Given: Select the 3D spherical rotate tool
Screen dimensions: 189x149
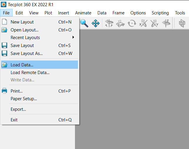Looking at the screenshot, I should [109, 23].
